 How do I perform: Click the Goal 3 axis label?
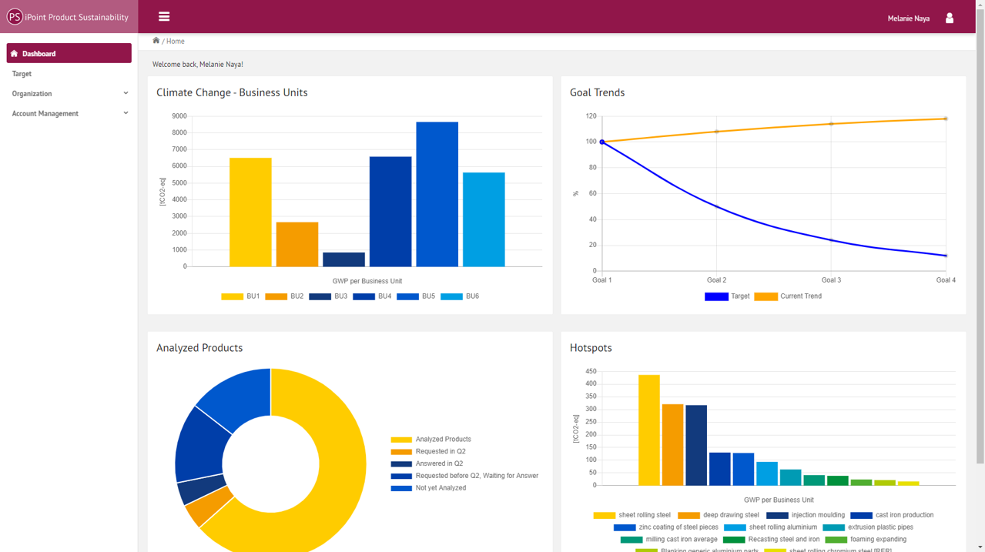(x=831, y=280)
